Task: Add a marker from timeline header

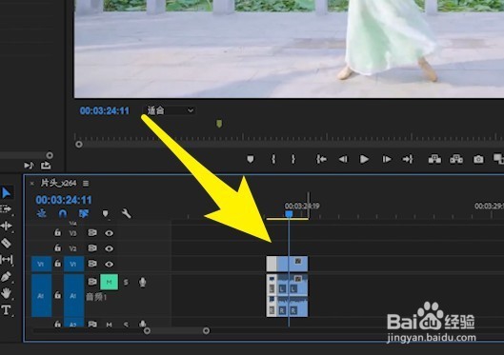Action: point(105,213)
